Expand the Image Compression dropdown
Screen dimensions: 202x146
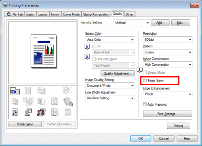pos(168,65)
